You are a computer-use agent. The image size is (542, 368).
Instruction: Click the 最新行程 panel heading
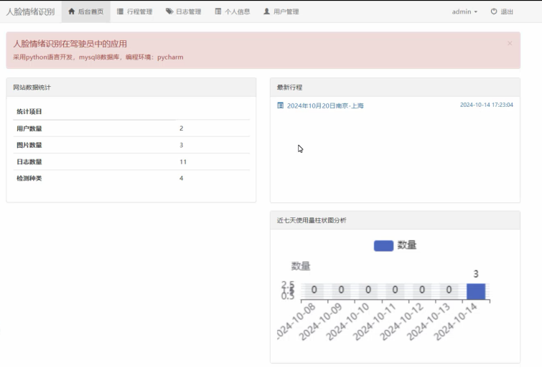point(289,88)
